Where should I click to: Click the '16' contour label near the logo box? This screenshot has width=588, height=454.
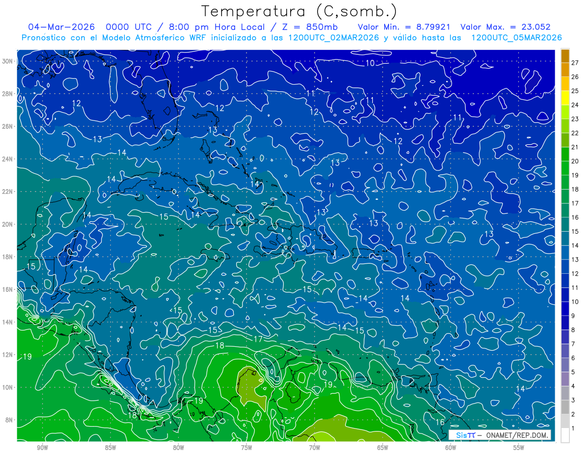coord(440,422)
